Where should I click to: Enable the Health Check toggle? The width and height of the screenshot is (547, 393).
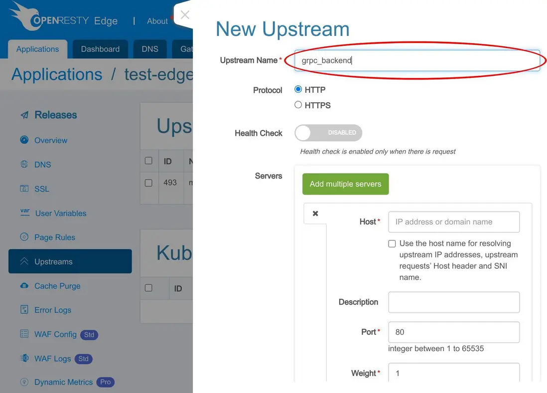328,133
